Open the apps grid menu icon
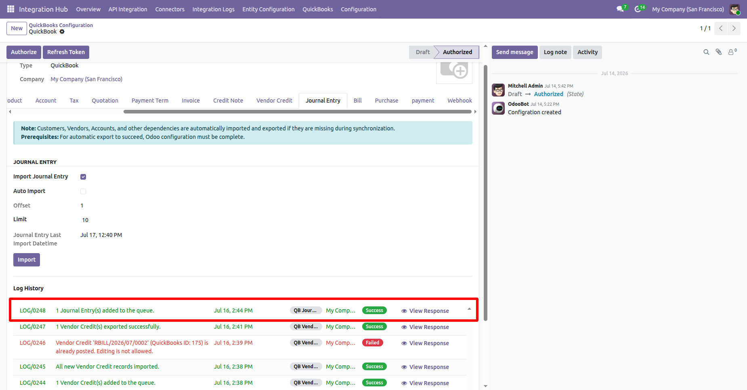Viewport: 747px width, 390px height. click(x=10, y=9)
